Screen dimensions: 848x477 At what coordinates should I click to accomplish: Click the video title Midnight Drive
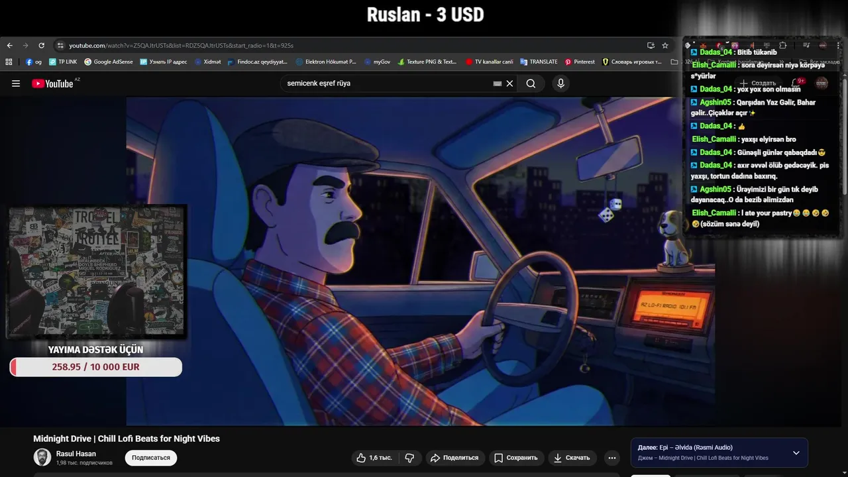pyautogui.click(x=127, y=439)
